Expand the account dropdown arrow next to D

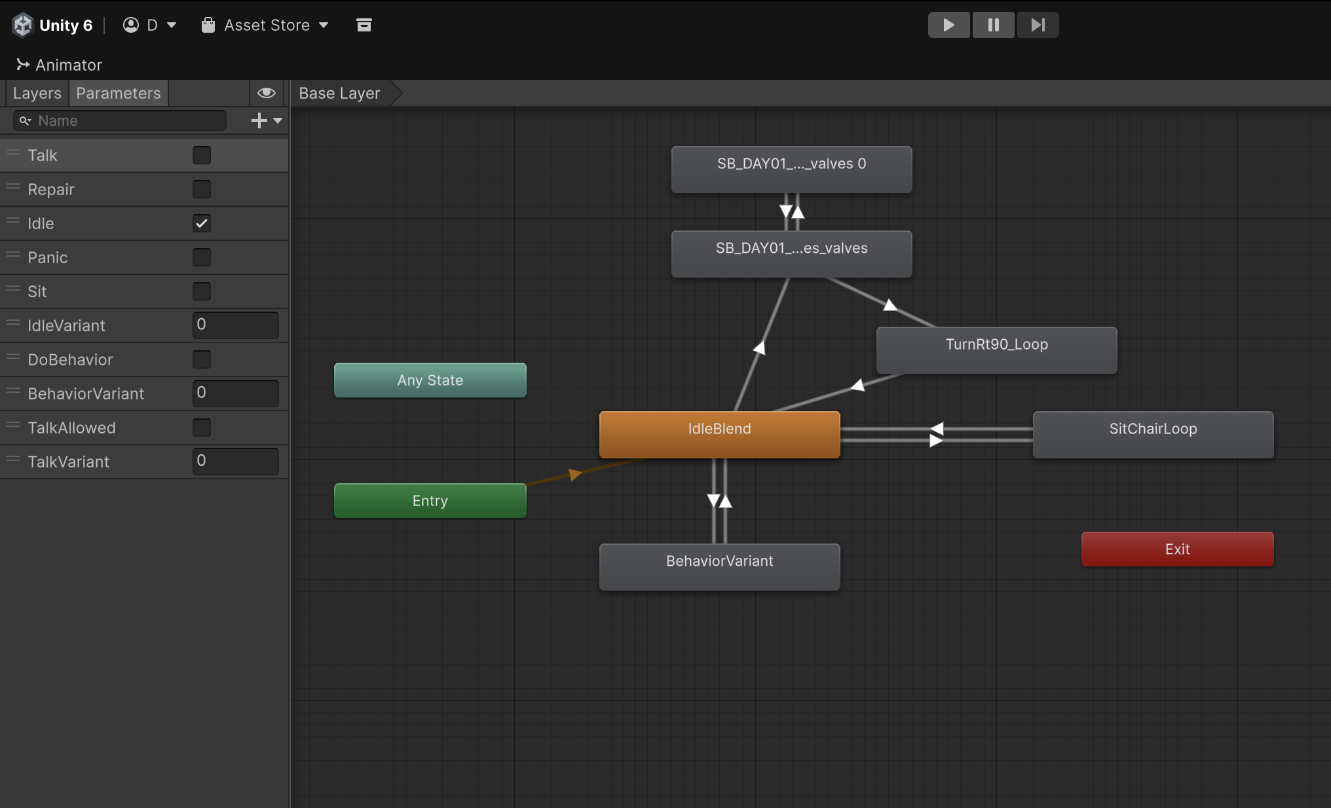[172, 26]
